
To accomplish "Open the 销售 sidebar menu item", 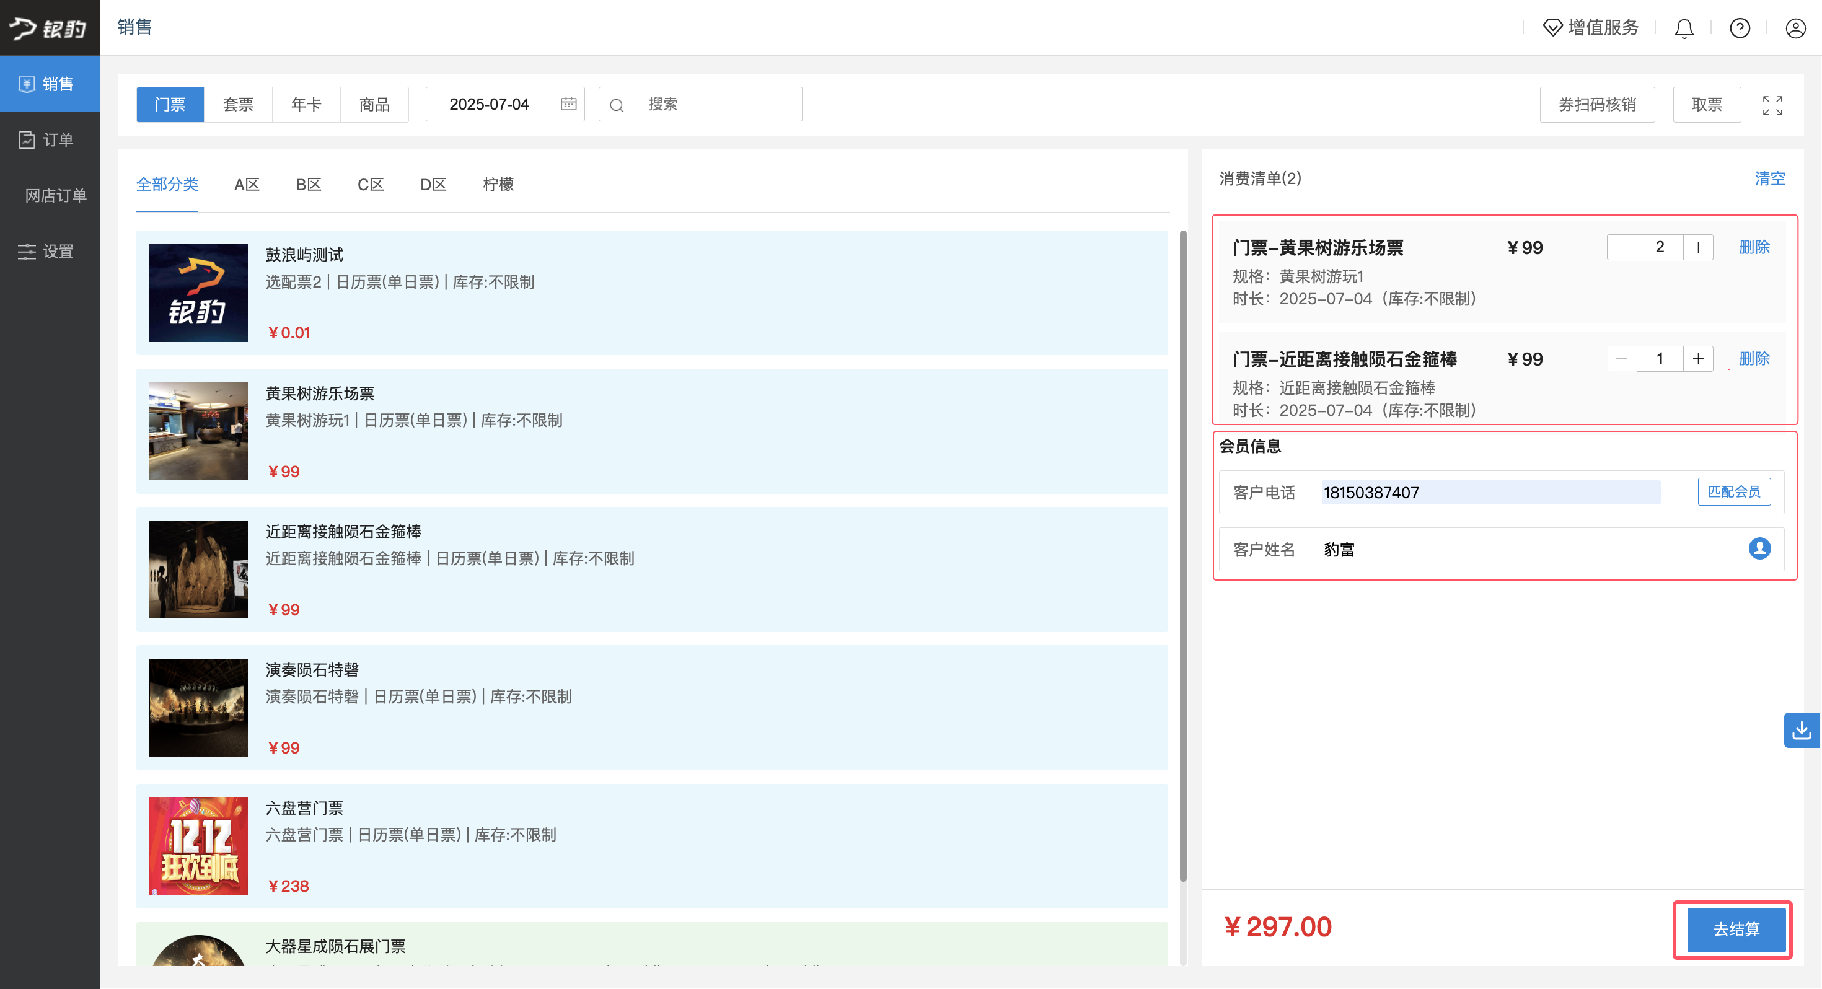I will tap(50, 84).
